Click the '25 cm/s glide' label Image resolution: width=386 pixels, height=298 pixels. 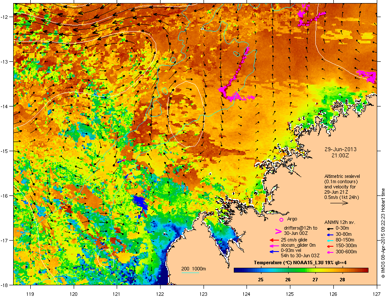294,240
